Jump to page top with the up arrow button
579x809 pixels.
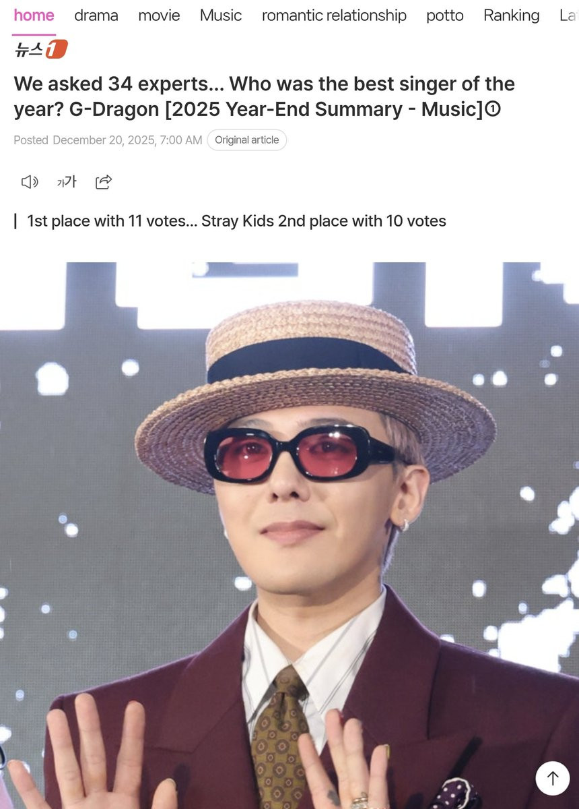pos(553,778)
